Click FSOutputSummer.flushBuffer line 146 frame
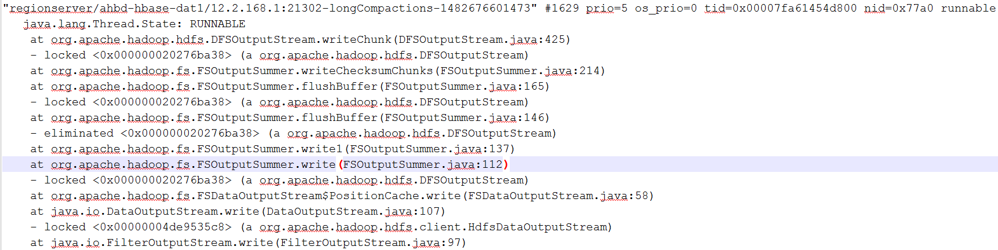The width and height of the screenshot is (998, 250). [290, 117]
